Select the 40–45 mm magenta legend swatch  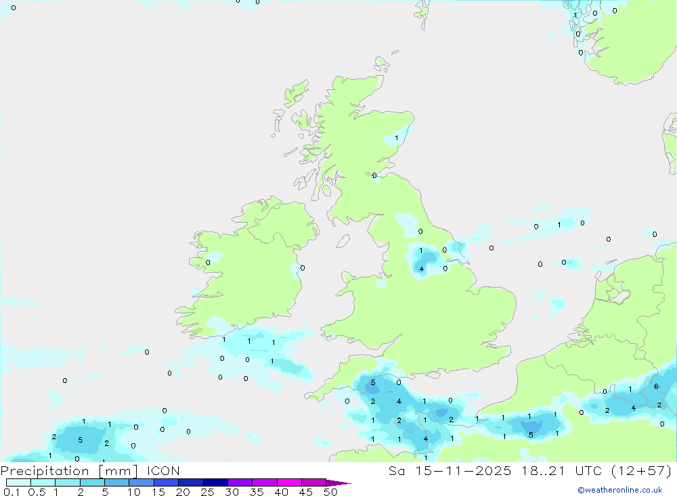click(289, 482)
